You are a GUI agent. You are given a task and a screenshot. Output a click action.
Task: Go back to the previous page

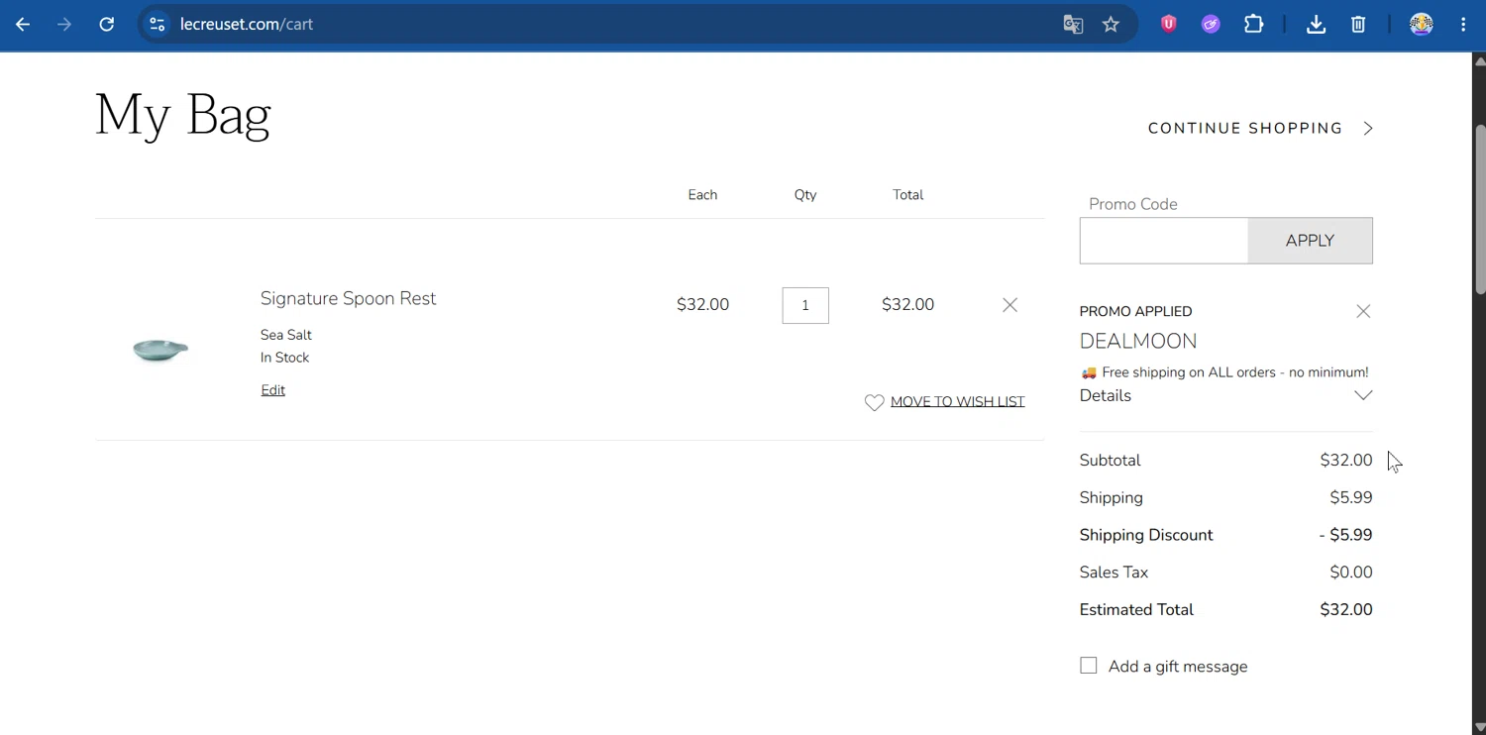pos(23,25)
